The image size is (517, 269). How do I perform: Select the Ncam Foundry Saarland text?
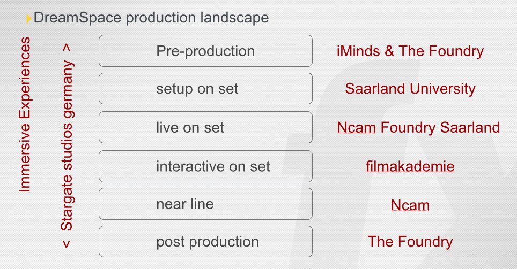point(418,128)
